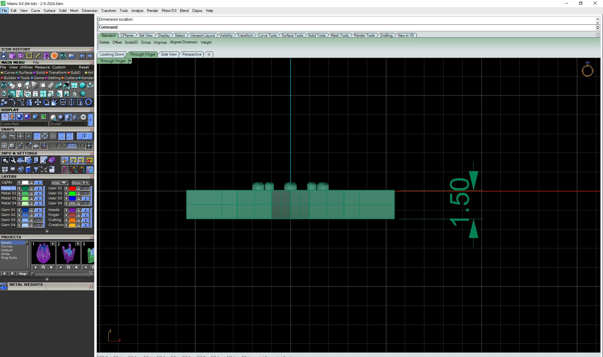The width and height of the screenshot is (603, 357).
Task: Select the chain link group icon
Action: pos(63,102)
